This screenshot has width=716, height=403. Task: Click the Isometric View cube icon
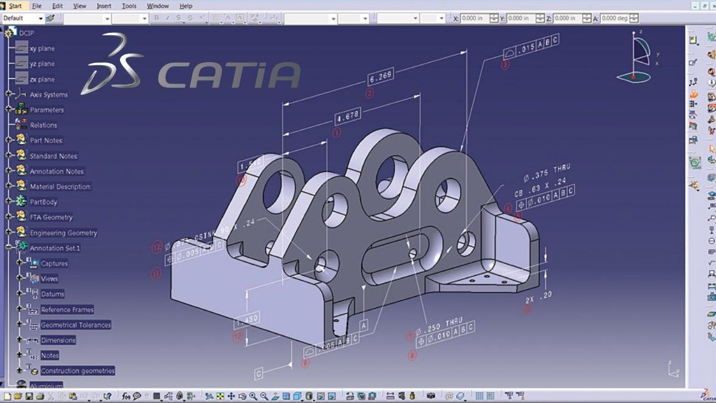pyautogui.click(x=297, y=396)
